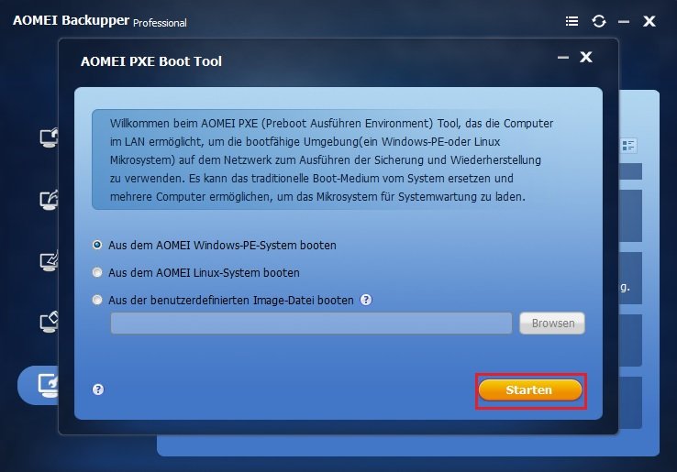Toggle list view icon in background window
Viewport: 677px width, 472px height.
point(628,146)
